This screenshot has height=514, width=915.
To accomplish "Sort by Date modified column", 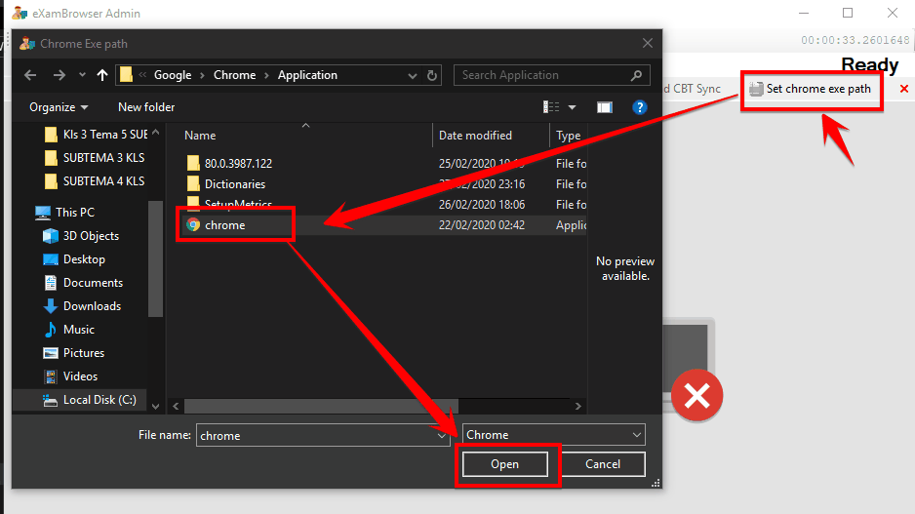I will [475, 136].
